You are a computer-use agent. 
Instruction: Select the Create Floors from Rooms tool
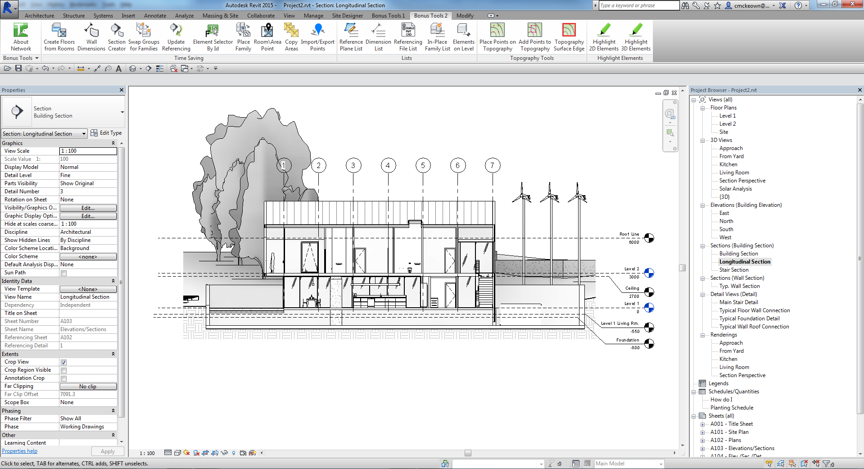(59, 36)
